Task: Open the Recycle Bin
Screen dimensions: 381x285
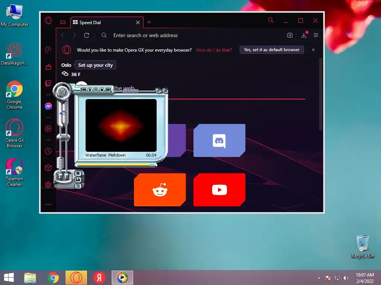Action: (363, 246)
